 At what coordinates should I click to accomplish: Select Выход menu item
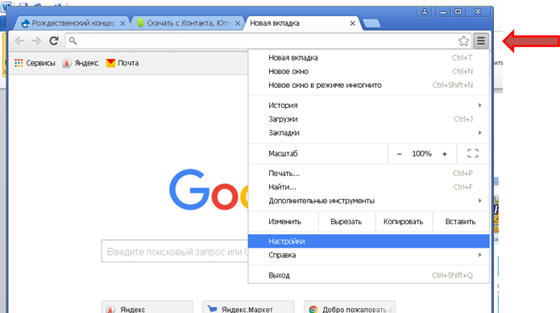coord(368,275)
